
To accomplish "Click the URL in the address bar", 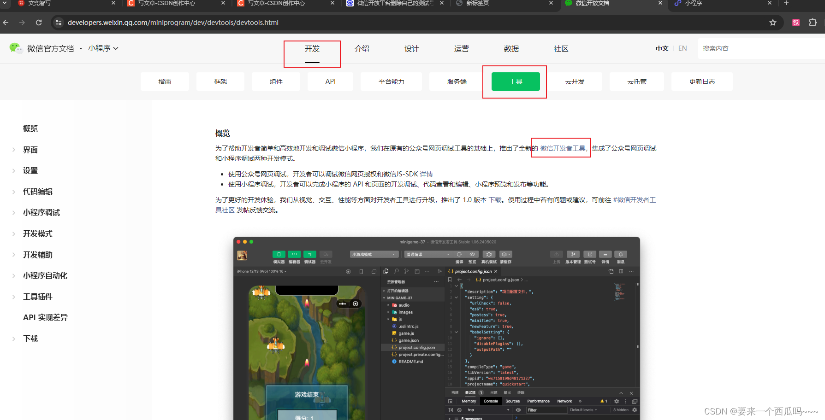I will coord(173,23).
